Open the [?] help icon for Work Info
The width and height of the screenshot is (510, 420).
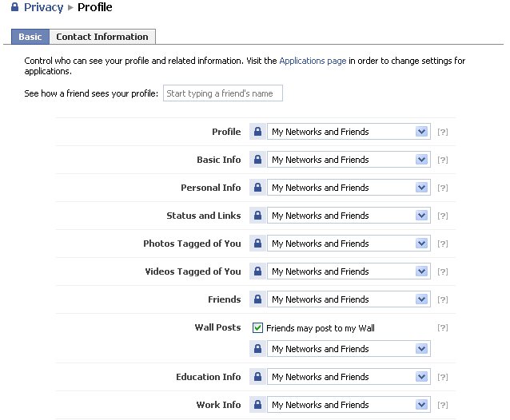pyautogui.click(x=442, y=405)
